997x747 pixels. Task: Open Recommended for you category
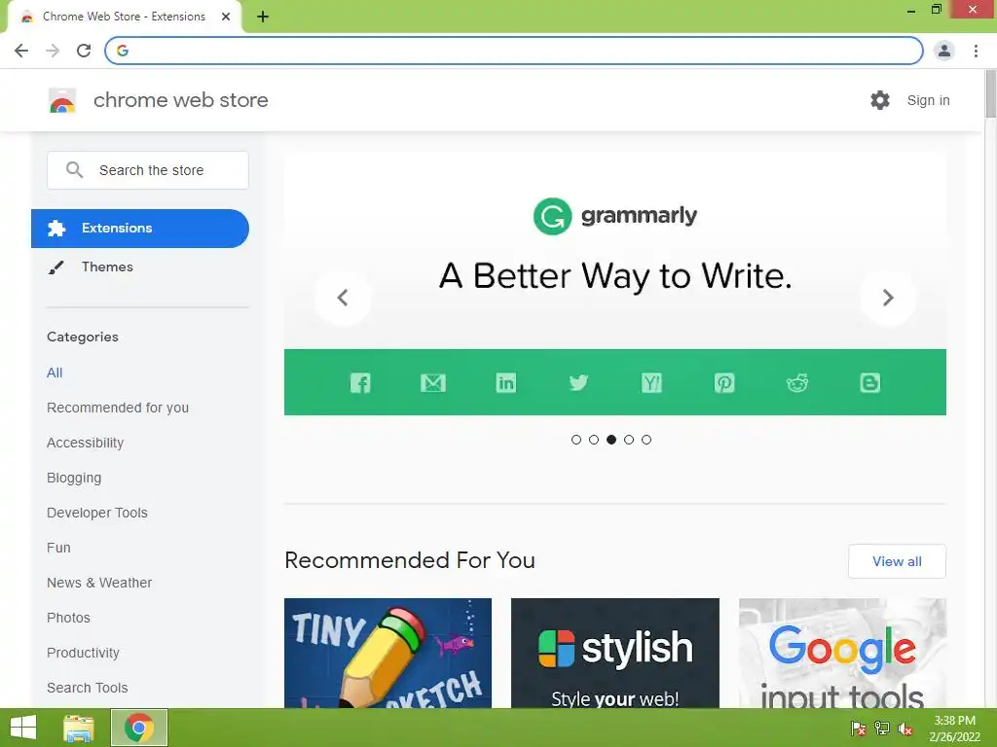[118, 408]
